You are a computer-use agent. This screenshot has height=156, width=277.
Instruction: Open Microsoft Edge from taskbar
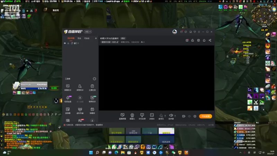pyautogui.click(x=116, y=153)
